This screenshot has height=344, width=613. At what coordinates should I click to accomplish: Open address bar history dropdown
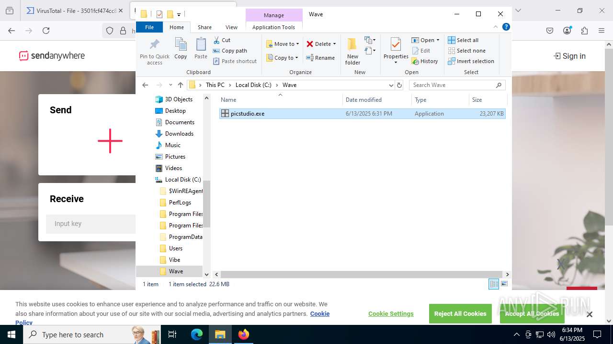391,85
